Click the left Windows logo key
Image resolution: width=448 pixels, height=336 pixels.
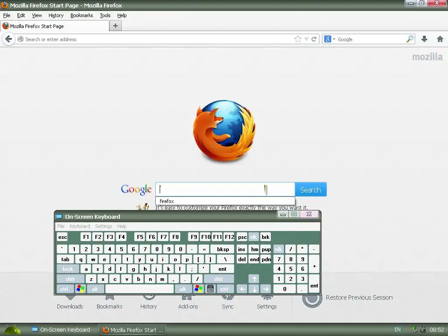80,289
